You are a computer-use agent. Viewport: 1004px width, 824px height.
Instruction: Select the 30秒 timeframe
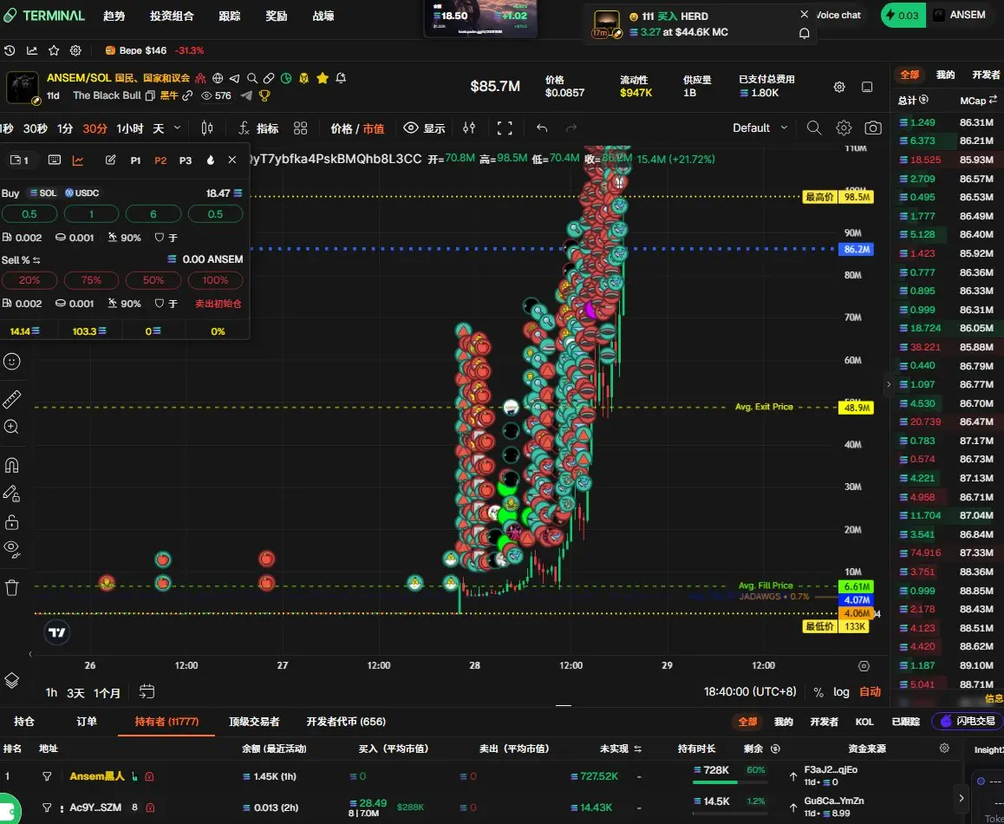(x=36, y=128)
